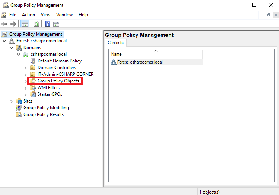Open Help via blue question mark icon

[x=48, y=24]
